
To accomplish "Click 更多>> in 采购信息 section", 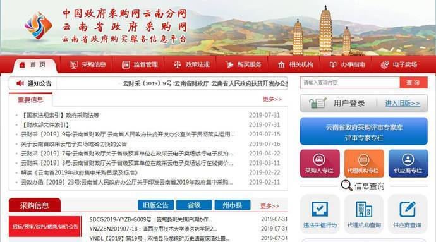I will click(270, 206).
